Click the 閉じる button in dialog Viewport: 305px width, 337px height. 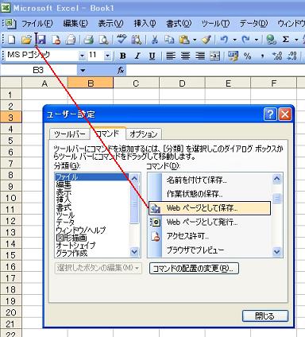point(265,316)
